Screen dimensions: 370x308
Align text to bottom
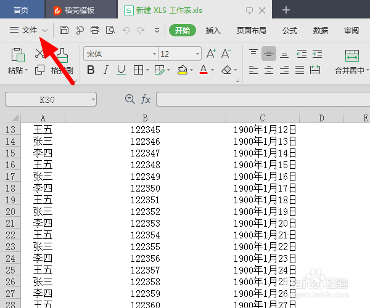(x=284, y=55)
